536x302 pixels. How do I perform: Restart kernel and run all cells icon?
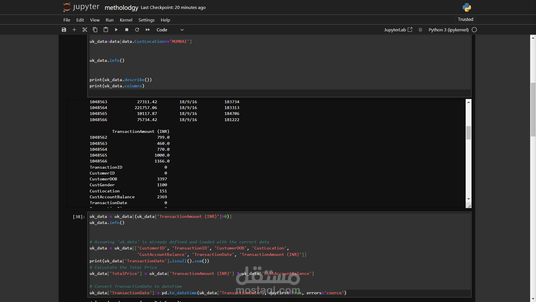click(x=148, y=30)
